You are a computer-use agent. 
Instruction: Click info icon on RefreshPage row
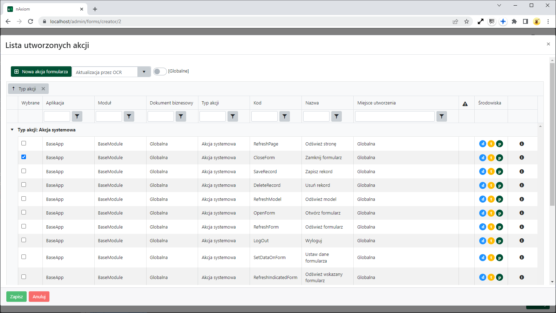pos(522,144)
